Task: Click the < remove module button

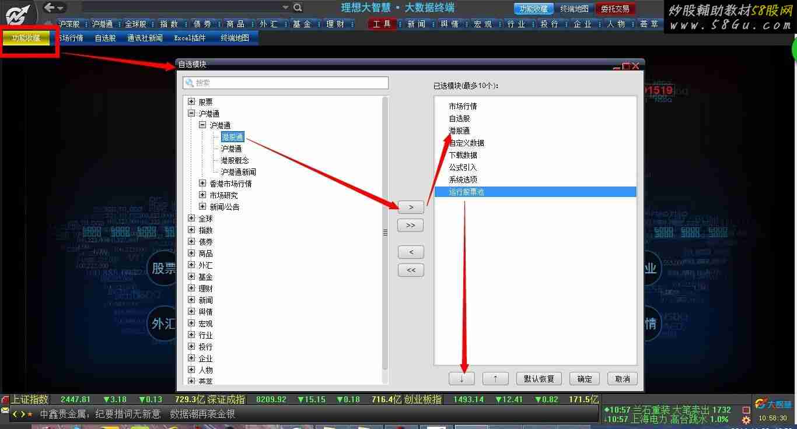Action: coord(411,252)
